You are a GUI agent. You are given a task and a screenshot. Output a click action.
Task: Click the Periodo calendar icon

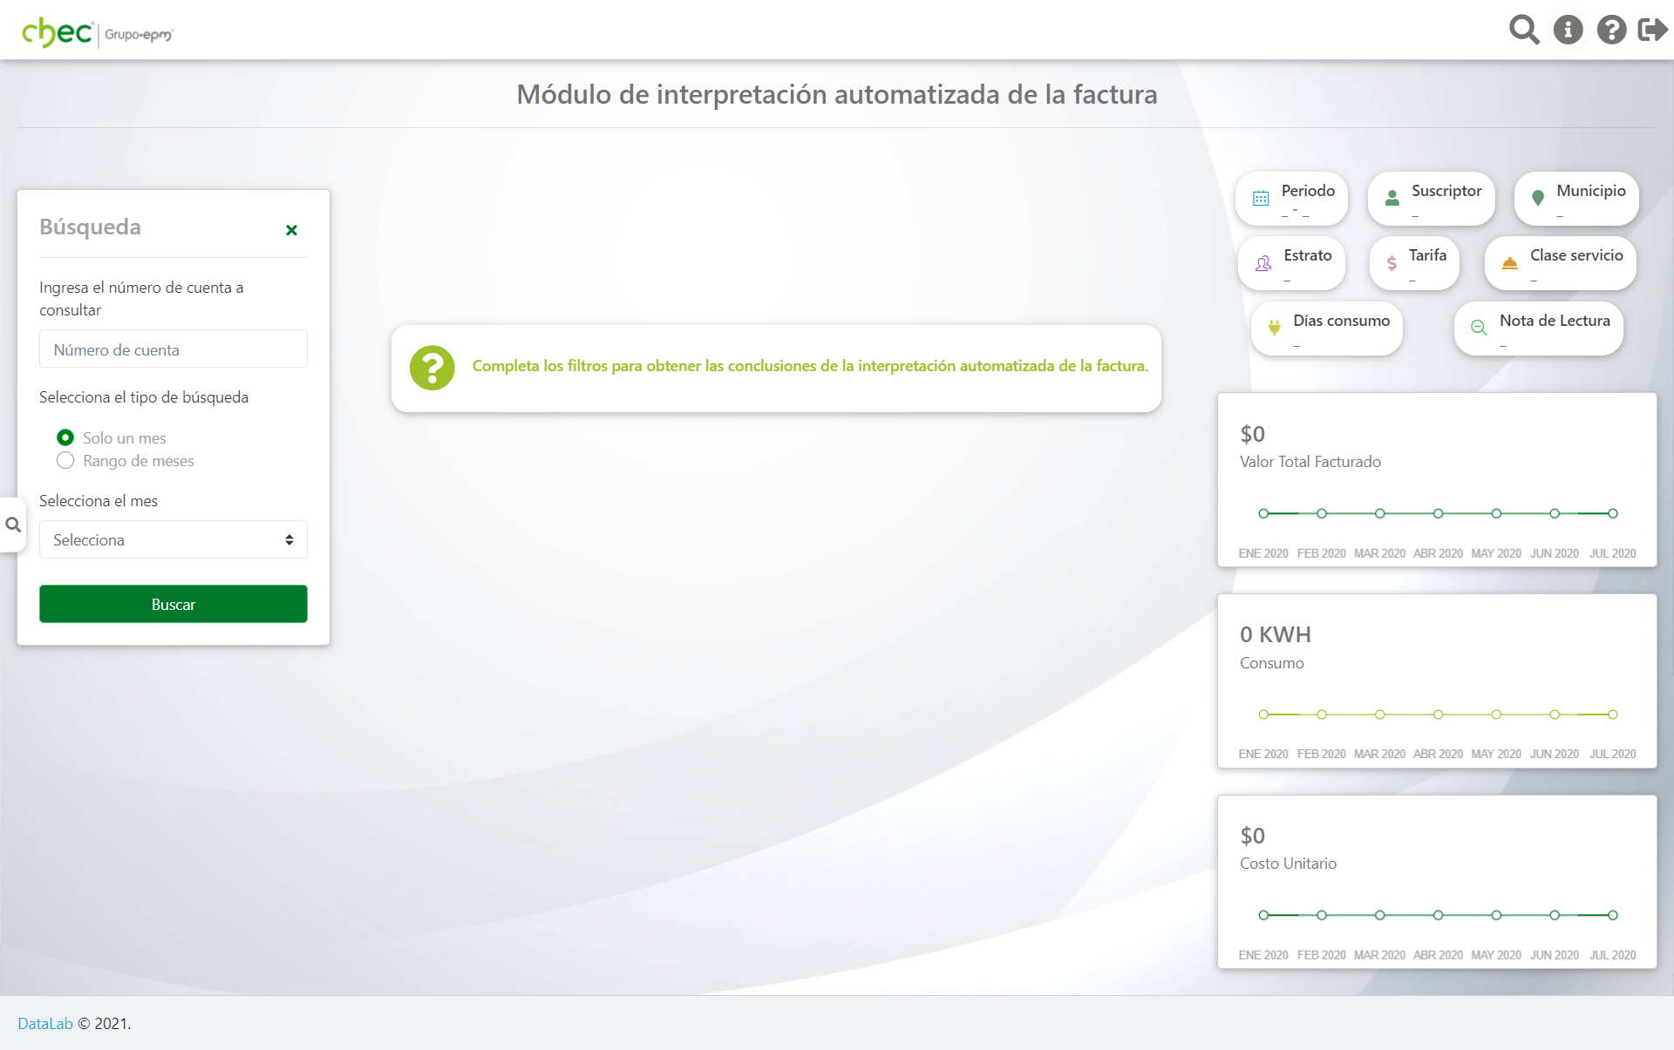coord(1261,198)
